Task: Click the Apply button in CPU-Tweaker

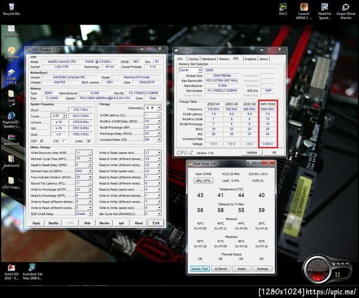Action: [x=36, y=223]
